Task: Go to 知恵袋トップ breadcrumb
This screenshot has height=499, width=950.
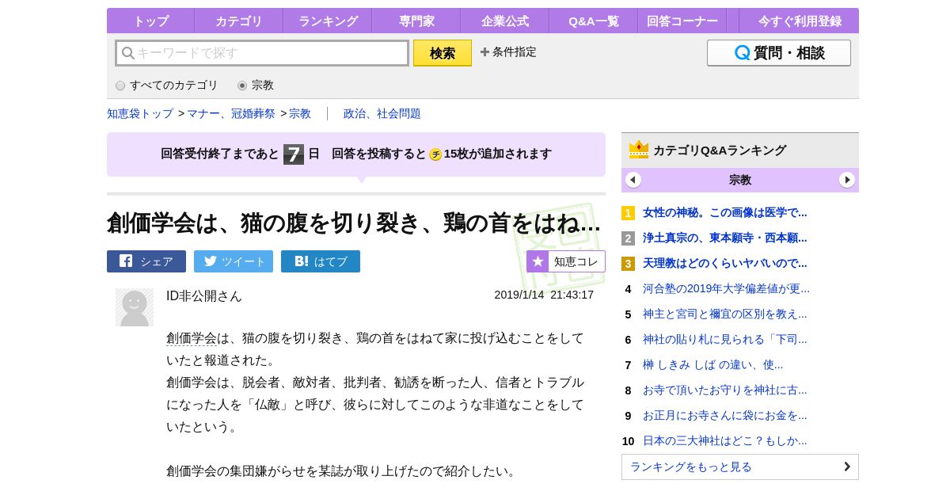Action: [140, 113]
